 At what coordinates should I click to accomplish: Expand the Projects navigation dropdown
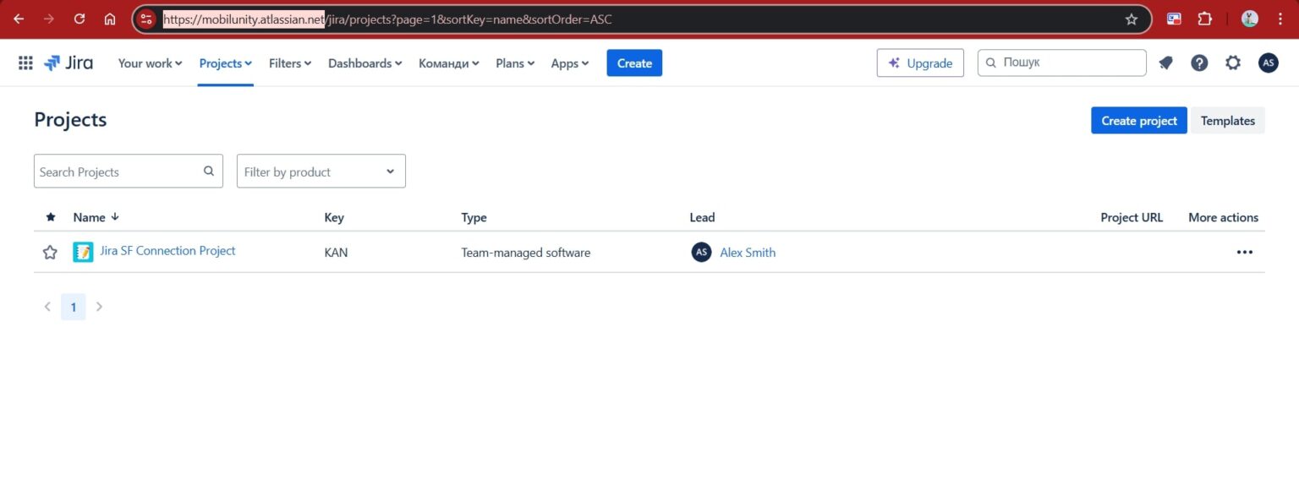[x=224, y=63]
